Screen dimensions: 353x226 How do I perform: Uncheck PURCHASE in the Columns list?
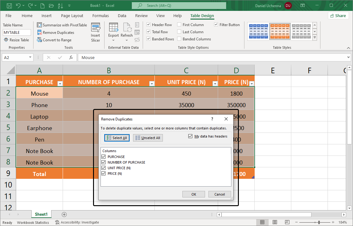[104, 156]
